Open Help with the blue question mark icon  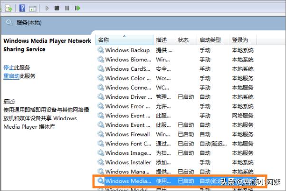point(22,8)
